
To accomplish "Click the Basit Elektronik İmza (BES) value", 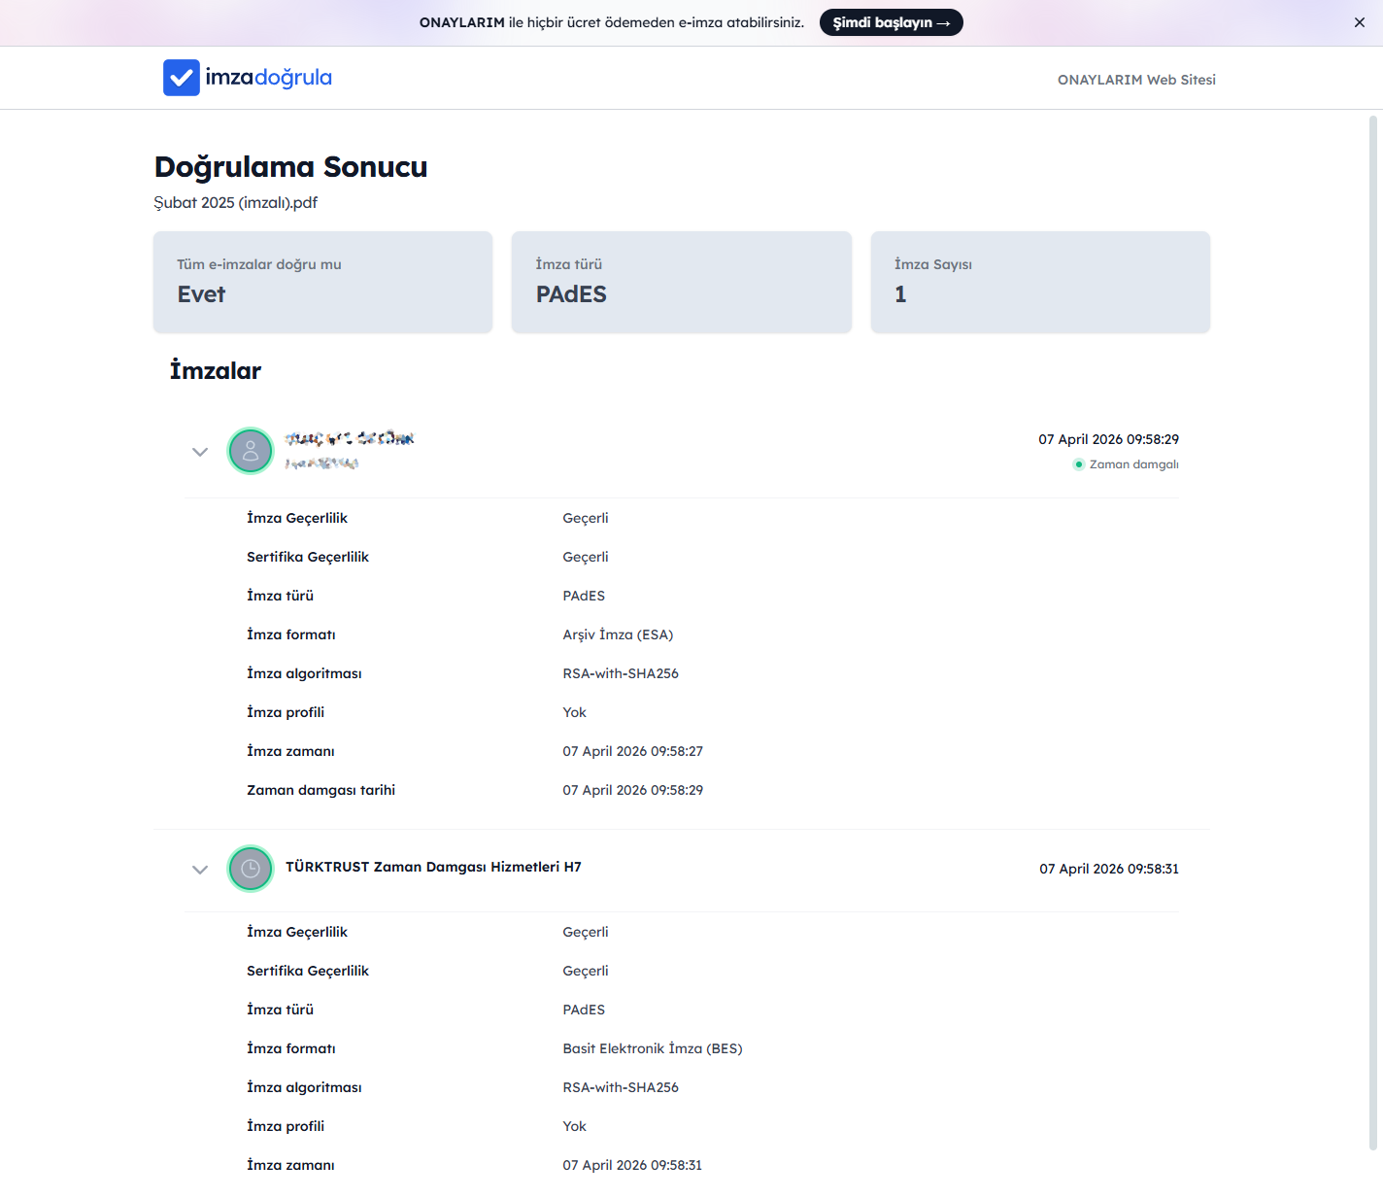I will [652, 1048].
